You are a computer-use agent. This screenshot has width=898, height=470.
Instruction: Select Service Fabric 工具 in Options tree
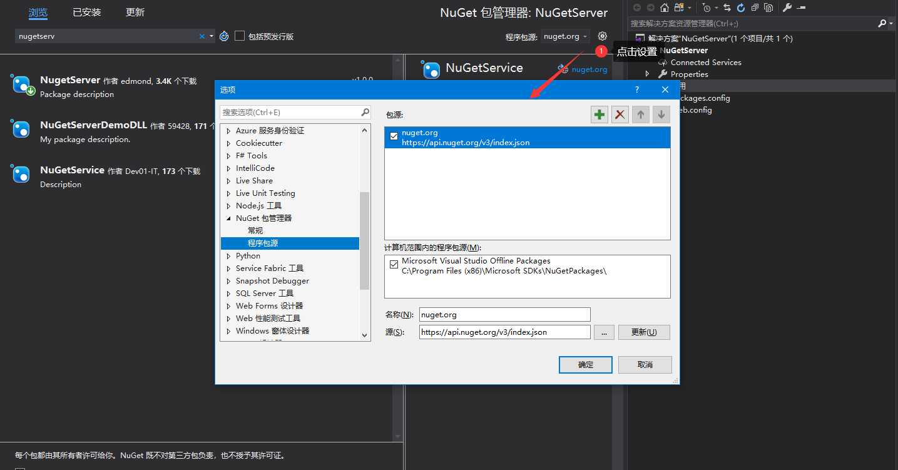pos(270,268)
